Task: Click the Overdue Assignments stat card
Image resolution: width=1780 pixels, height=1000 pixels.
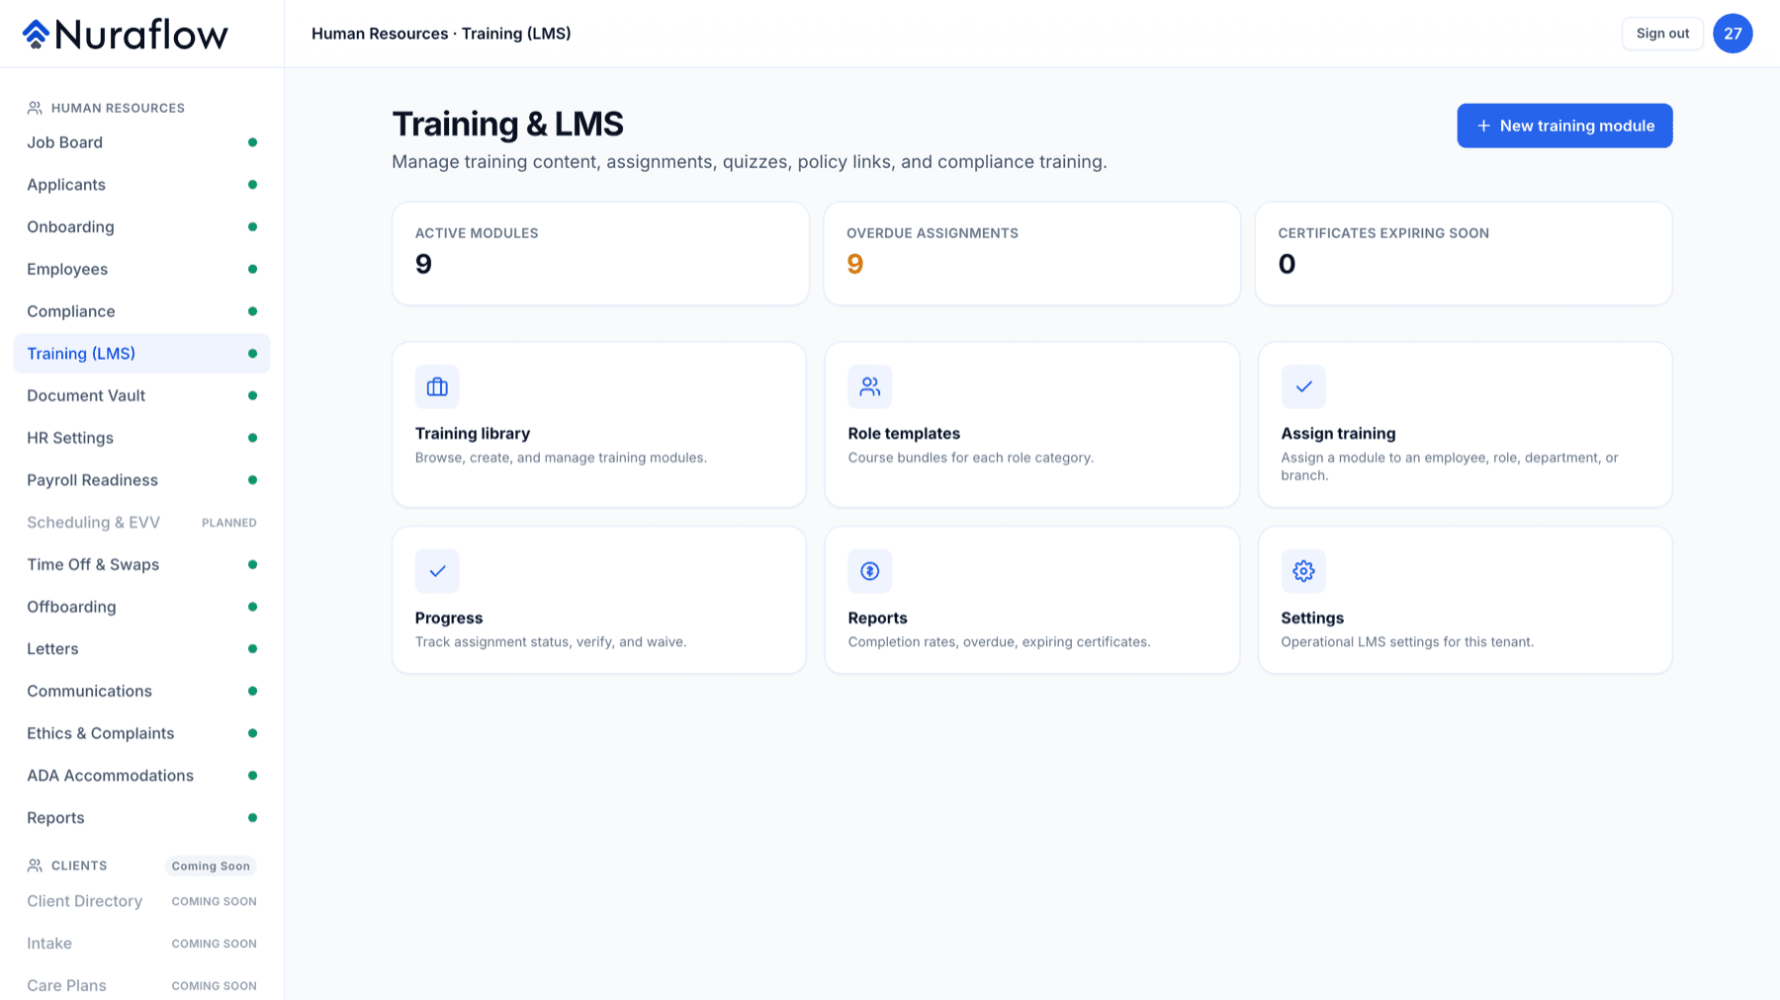Action: click(x=1032, y=254)
